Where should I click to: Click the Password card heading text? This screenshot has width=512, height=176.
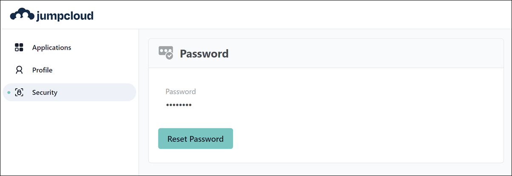point(204,54)
